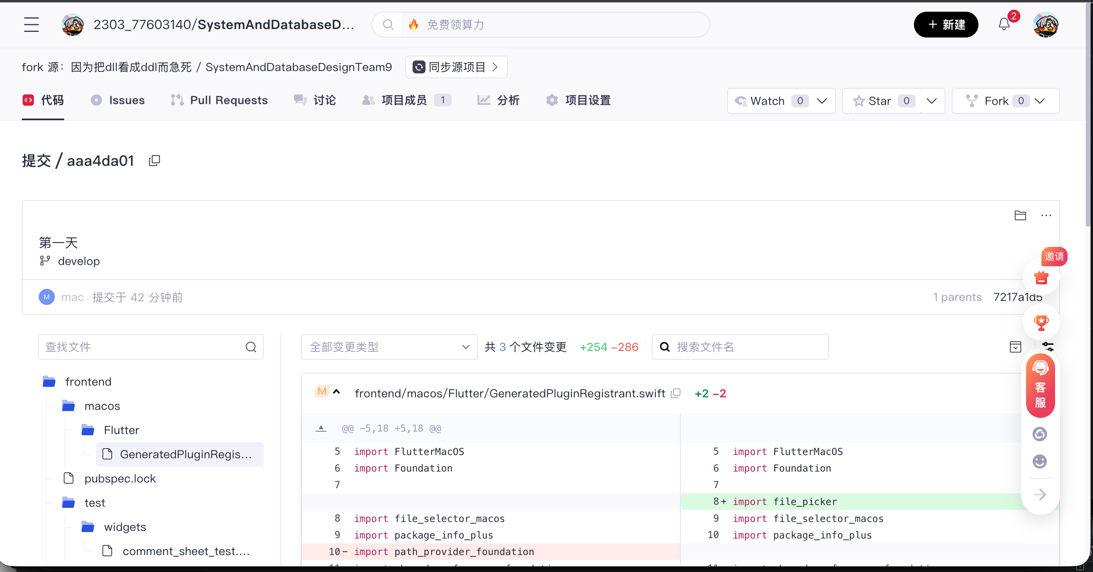Screen dimensions: 1093x572
Task: Expand diff lines above the hunk header
Action: coord(321,428)
